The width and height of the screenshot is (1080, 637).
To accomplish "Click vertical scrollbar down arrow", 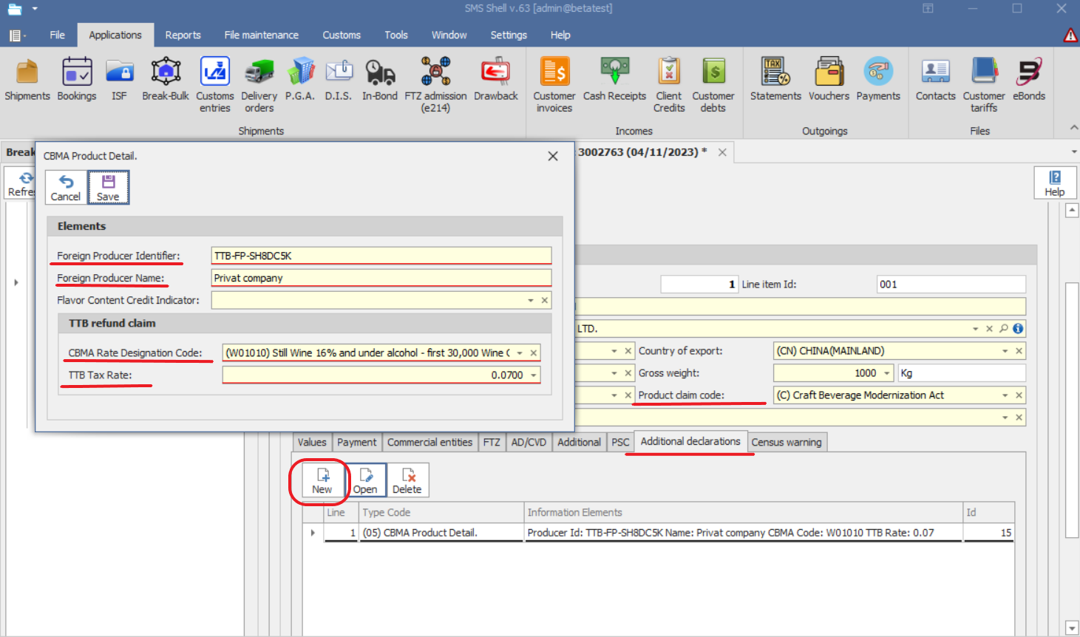I will 1072,628.
